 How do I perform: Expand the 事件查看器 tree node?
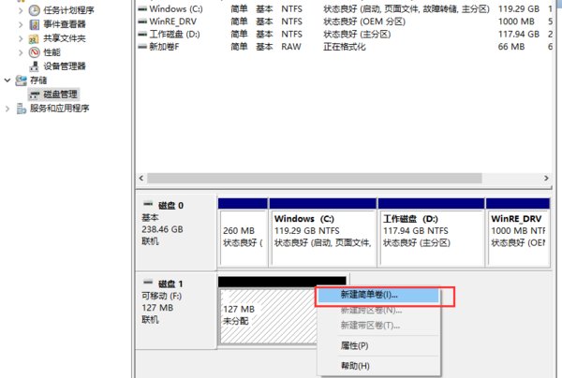21,24
